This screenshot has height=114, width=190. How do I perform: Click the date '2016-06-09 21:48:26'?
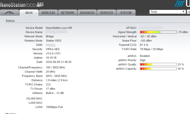tap(58, 62)
